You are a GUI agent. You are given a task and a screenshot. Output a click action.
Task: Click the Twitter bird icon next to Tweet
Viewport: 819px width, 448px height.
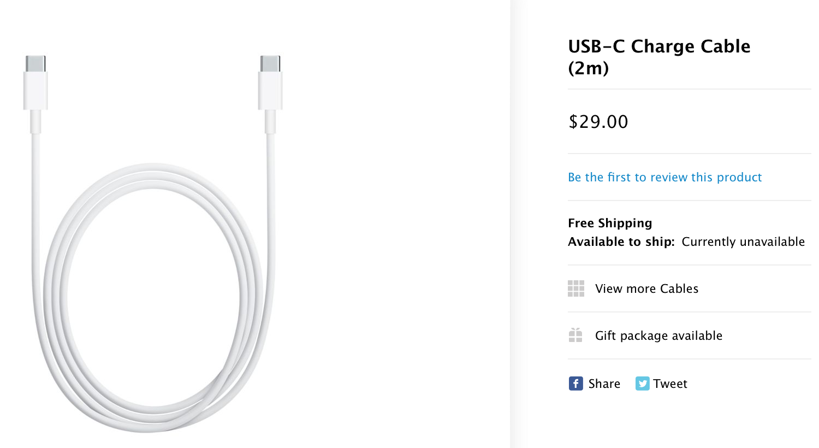pos(643,384)
